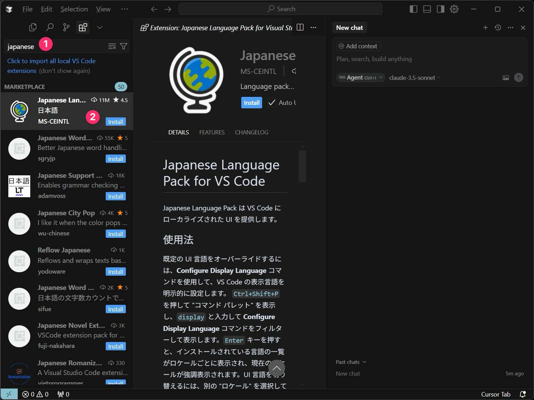Select the Japanese Language Pack extension tab

pos(216,28)
